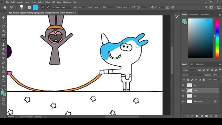This screenshot has height=125, width=222.
Task: Toggle lock transparent pixels
Action: (188, 80)
